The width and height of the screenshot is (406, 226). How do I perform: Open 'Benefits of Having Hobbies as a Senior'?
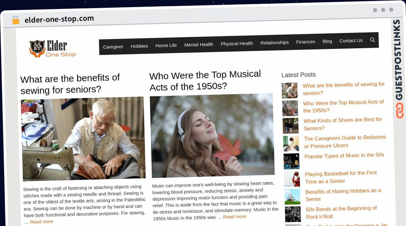pyautogui.click(x=343, y=195)
